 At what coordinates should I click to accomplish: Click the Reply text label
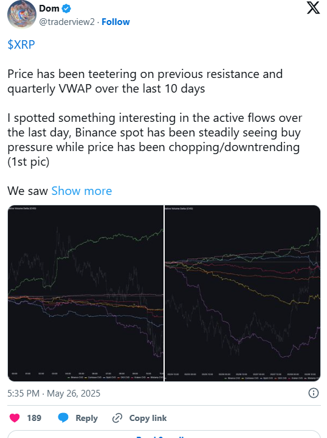tap(87, 418)
